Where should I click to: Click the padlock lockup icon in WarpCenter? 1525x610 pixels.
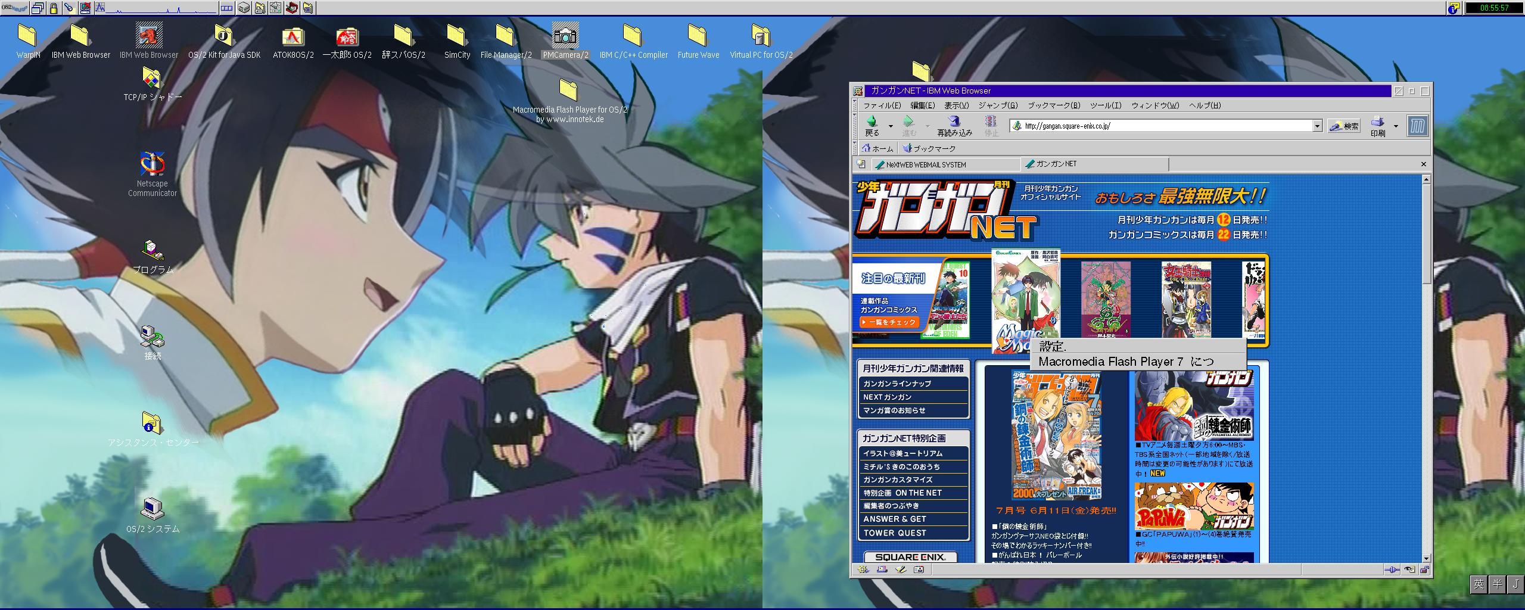54,8
